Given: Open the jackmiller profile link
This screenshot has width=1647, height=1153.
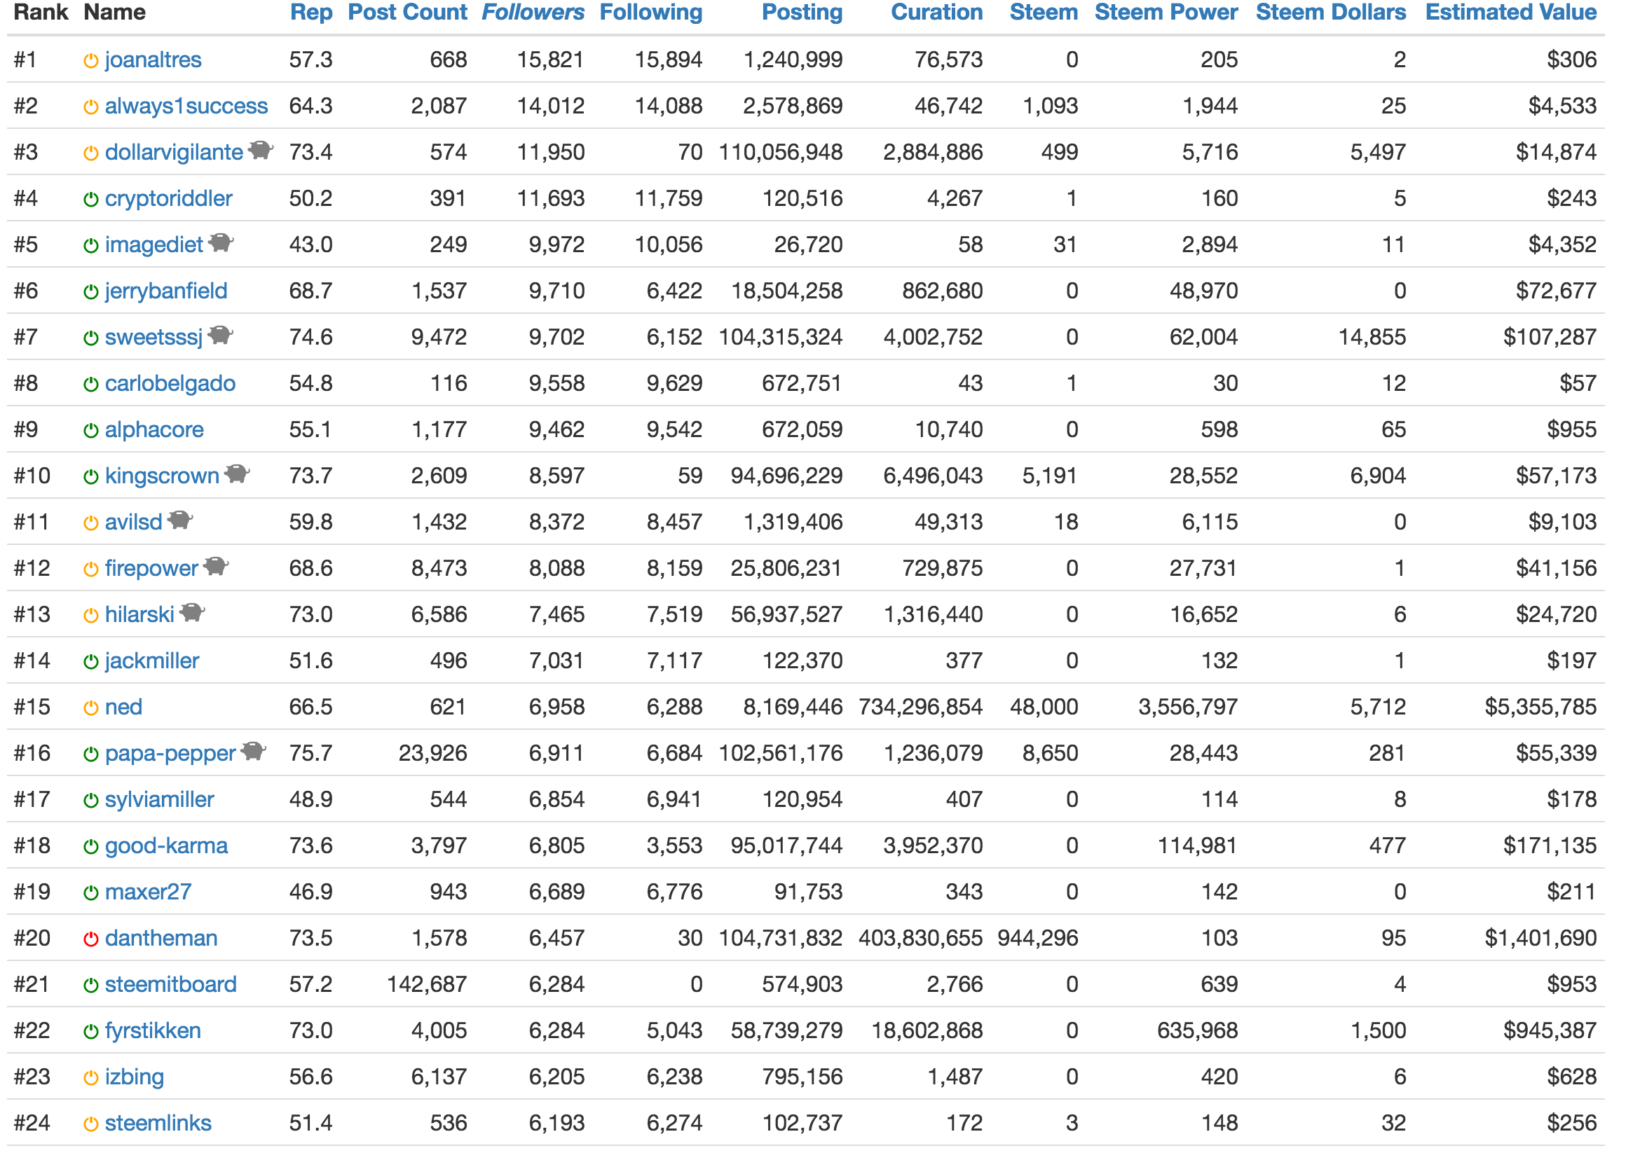Looking at the screenshot, I should [x=152, y=661].
